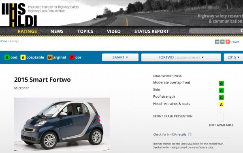Open the 2015 year dropdown

[233, 57]
